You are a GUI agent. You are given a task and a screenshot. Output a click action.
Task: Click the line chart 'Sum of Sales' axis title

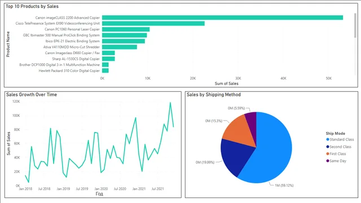point(8,143)
